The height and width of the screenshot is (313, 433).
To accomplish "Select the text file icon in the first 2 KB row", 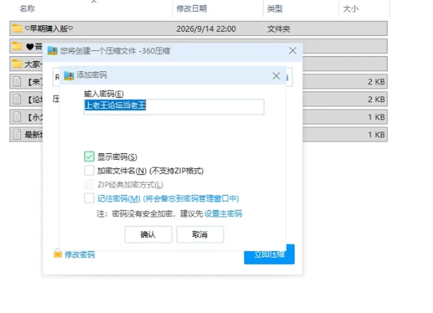I will click(17, 82).
